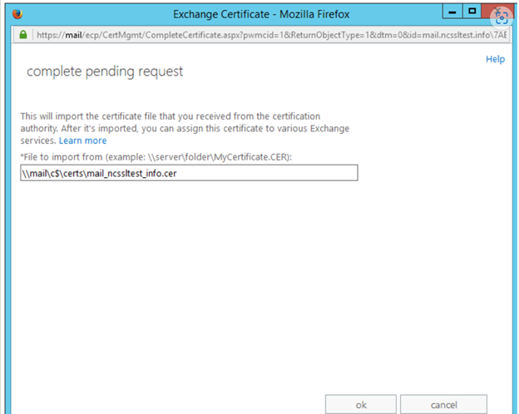Screen dimensions: 519x414
Task: Click the *File to import from label
Action: (62, 157)
